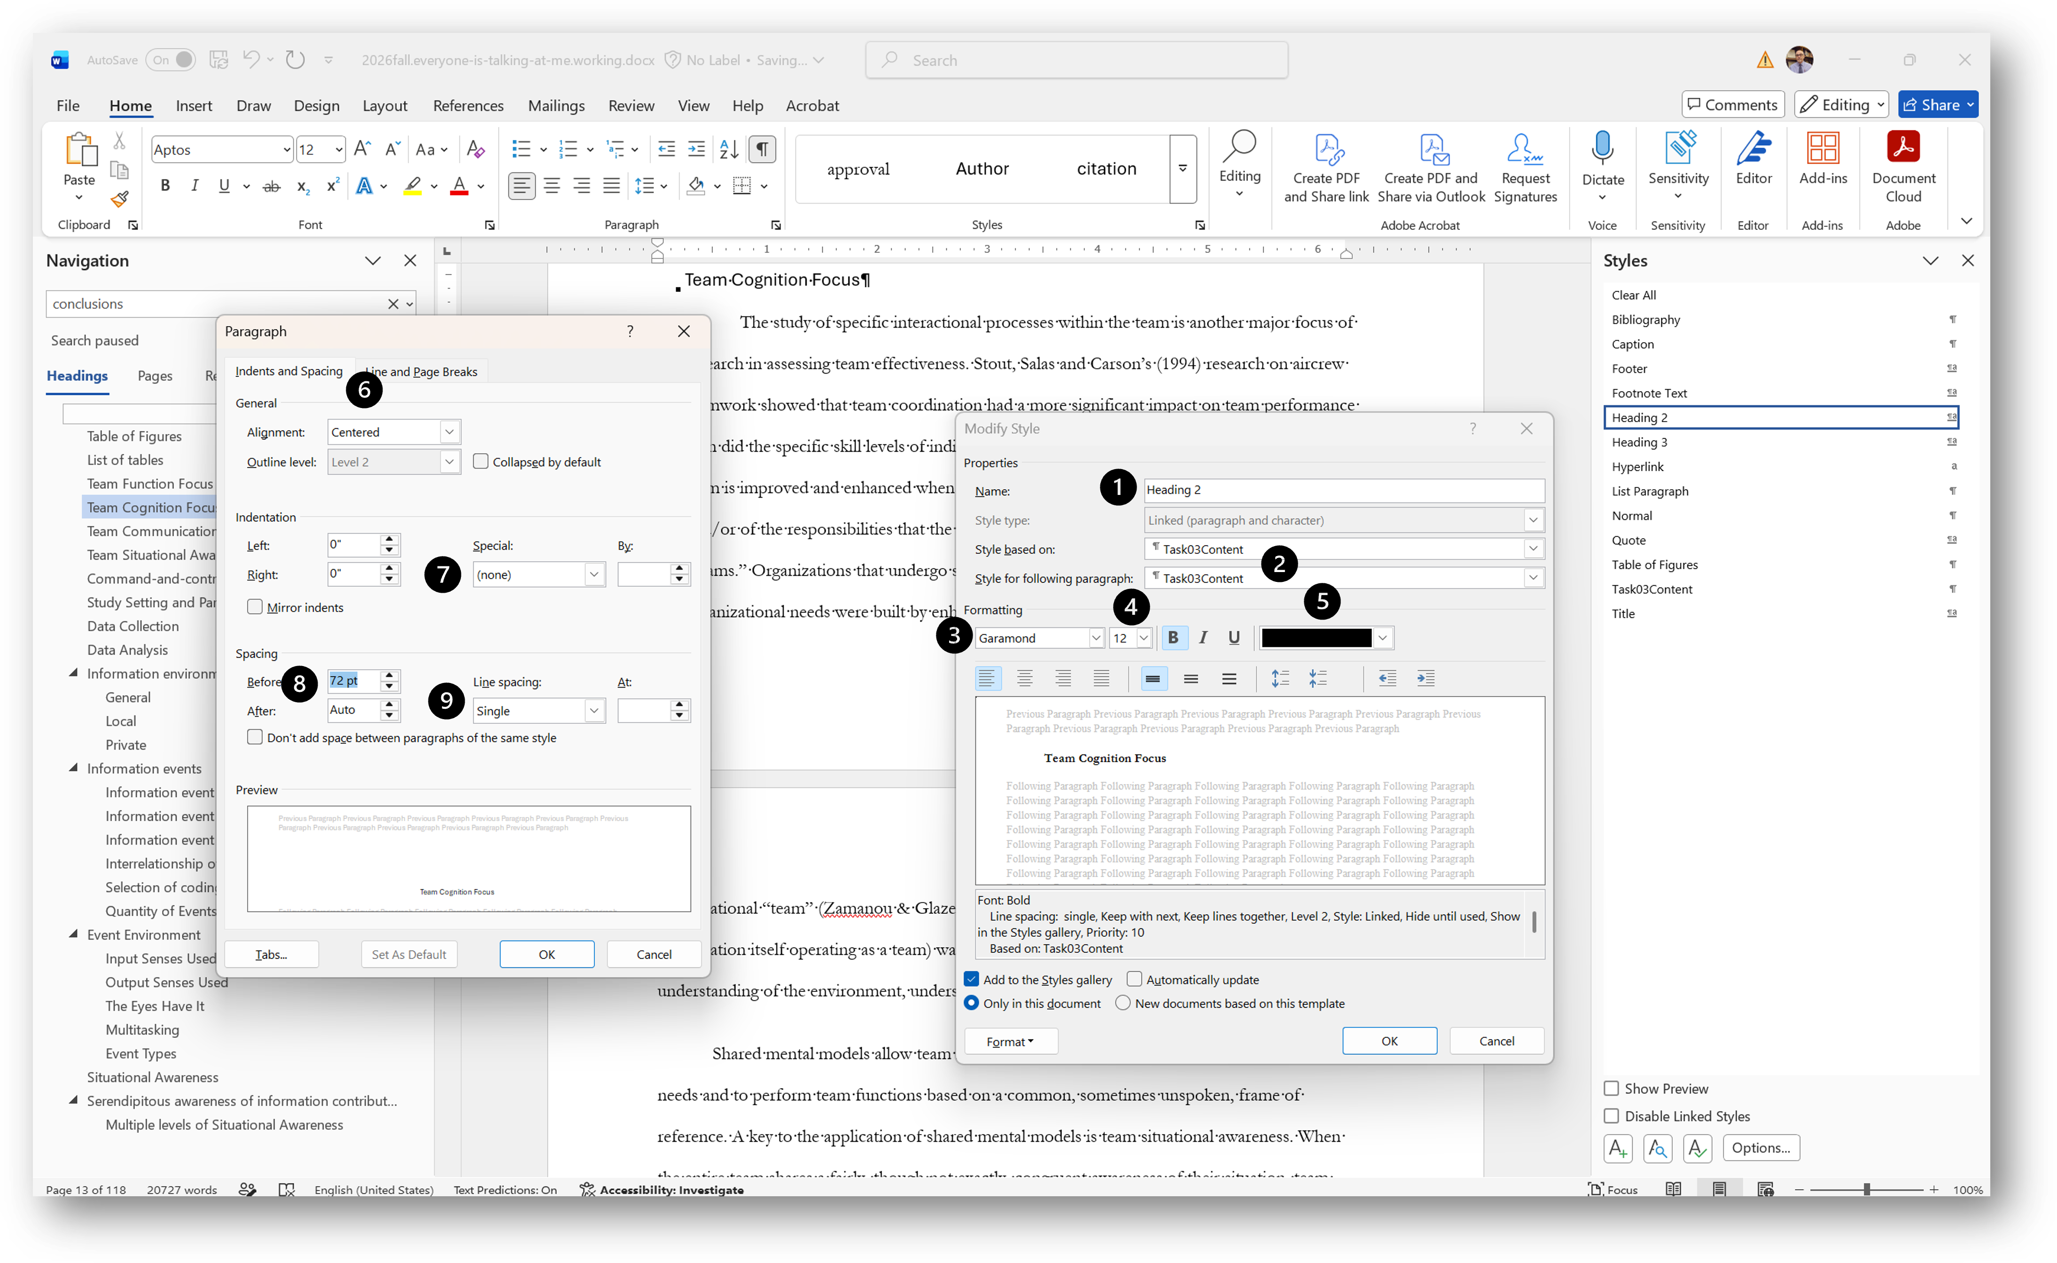Open the File menu
The height and width of the screenshot is (1263, 2057).
coord(68,106)
